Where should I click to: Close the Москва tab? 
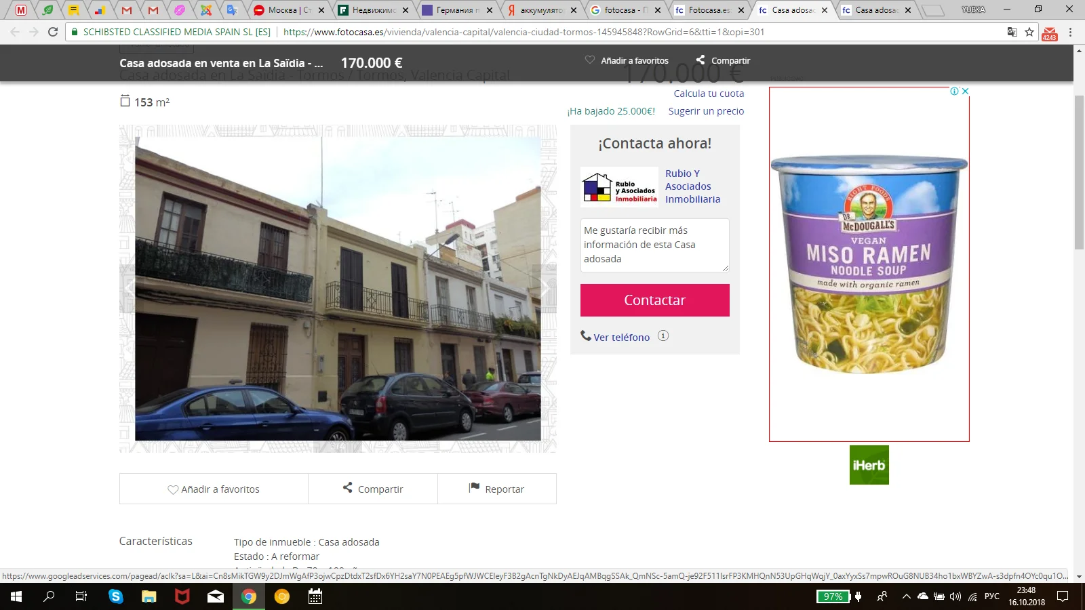tap(321, 10)
